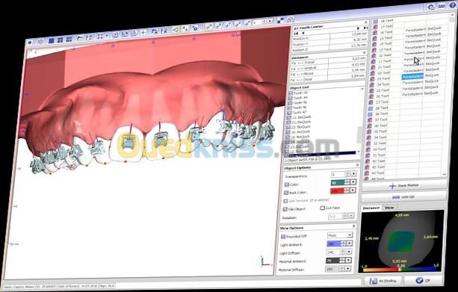The image size is (458, 292).
Task: Toggle the Color checkbox in Object Options
Action: (x=287, y=184)
